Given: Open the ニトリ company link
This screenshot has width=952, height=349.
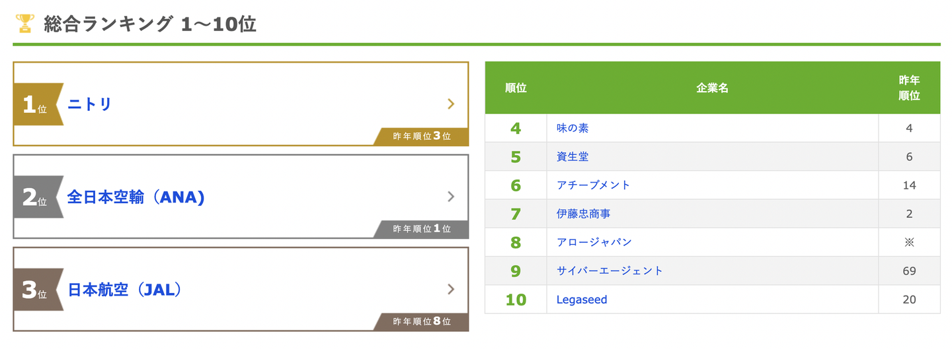Looking at the screenshot, I should point(90,104).
